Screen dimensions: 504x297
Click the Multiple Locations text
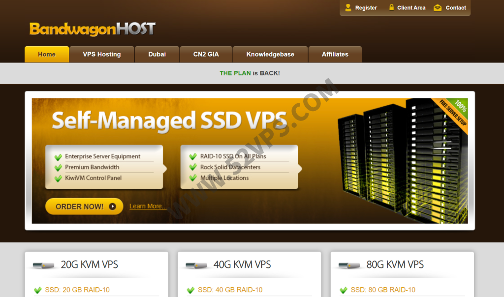(x=224, y=178)
